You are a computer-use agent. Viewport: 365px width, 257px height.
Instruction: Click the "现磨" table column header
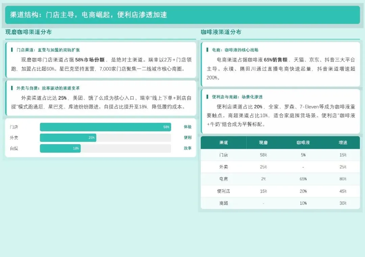(263, 143)
